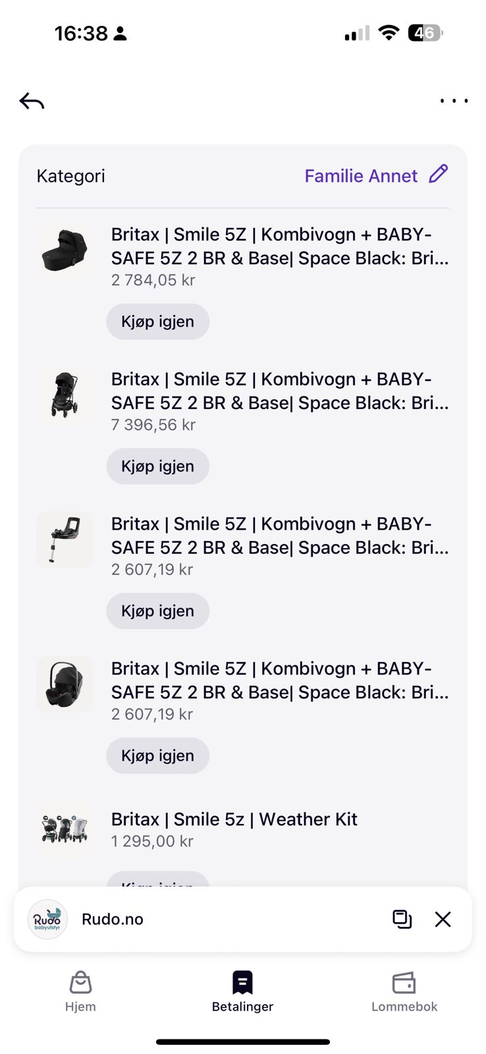Open the Hjem tab
The width and height of the screenshot is (486, 1054).
[x=80, y=991]
